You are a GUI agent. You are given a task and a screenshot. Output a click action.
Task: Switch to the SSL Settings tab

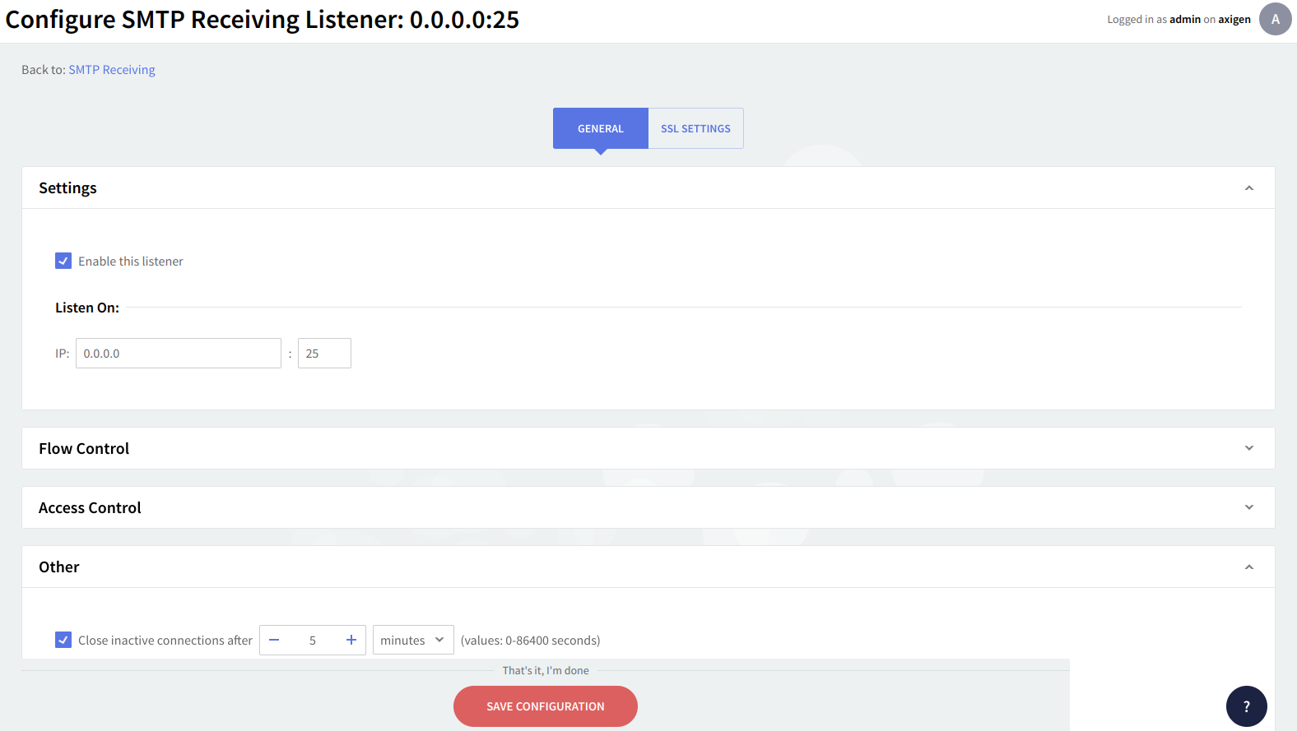[695, 129]
